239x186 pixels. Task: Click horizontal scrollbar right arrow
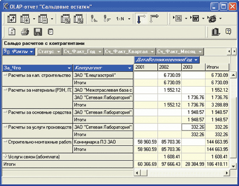pos(227,173)
